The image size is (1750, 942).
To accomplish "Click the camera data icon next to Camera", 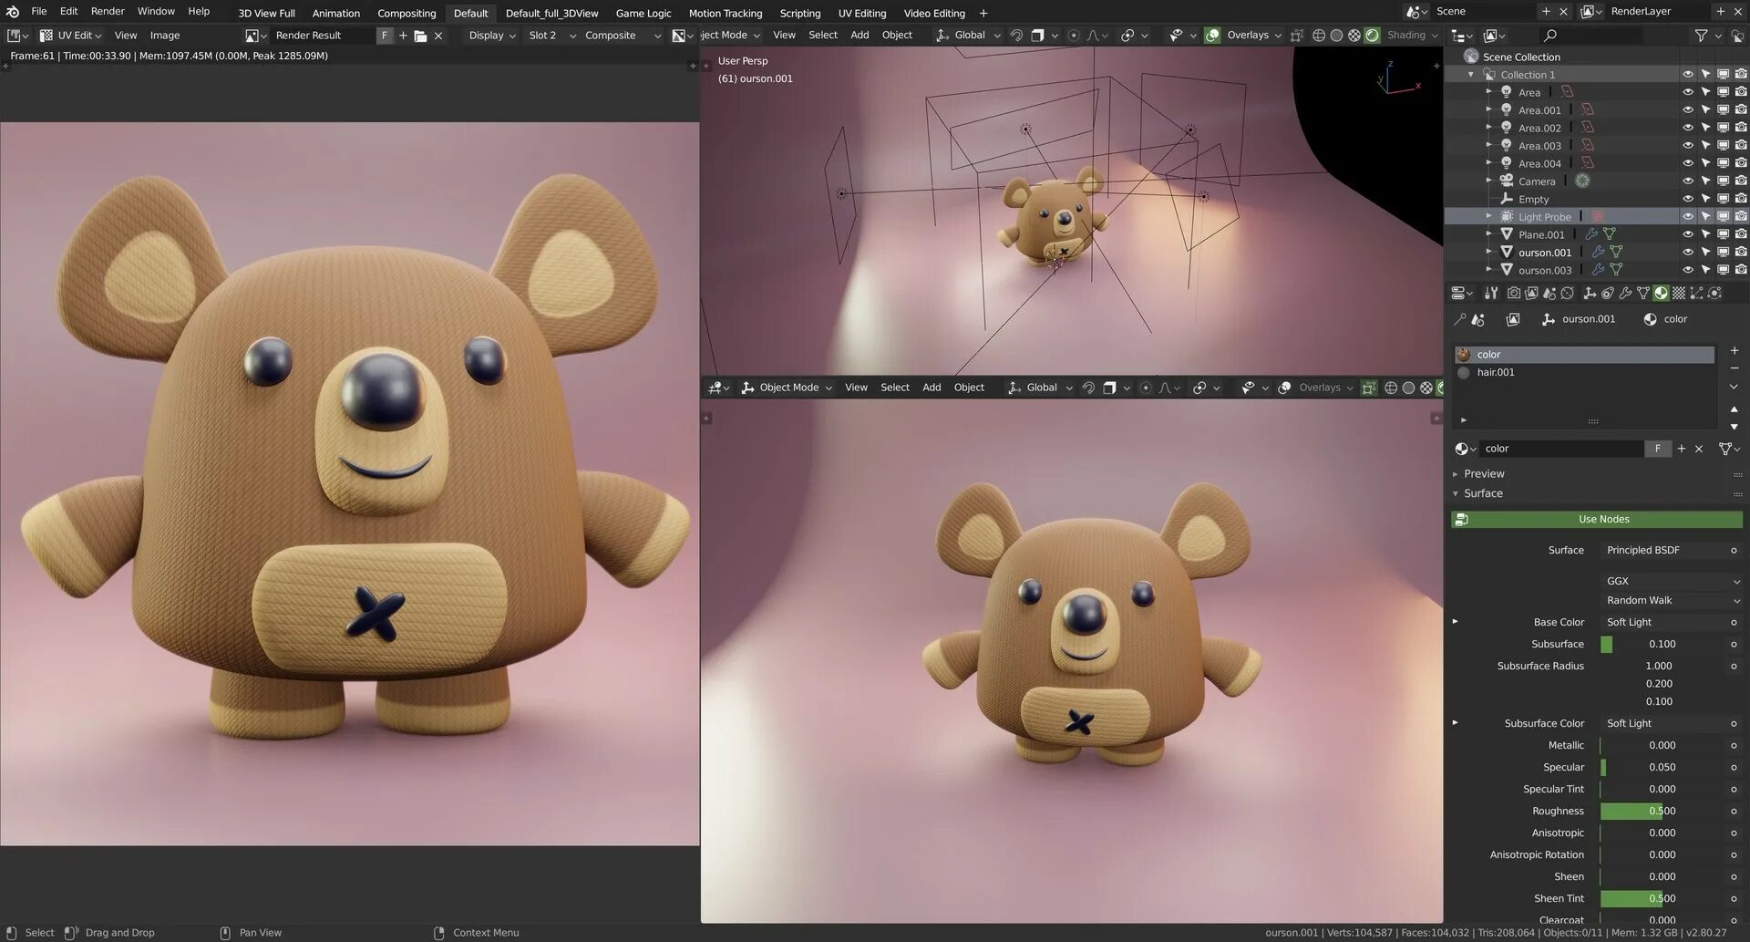I will pyautogui.click(x=1582, y=181).
